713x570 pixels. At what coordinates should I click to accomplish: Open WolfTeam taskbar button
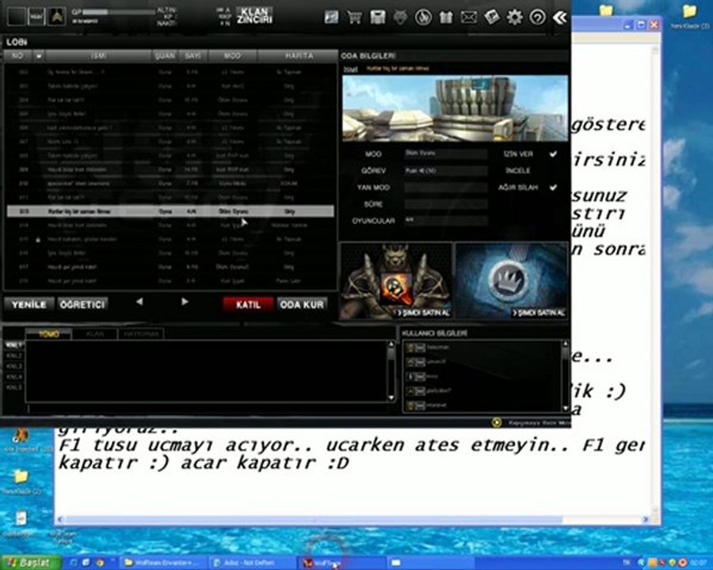[341, 563]
